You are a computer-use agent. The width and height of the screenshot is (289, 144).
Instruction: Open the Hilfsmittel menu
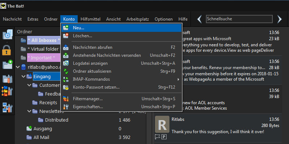(90, 19)
